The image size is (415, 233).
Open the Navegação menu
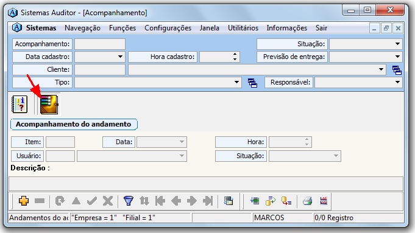[x=82, y=28]
